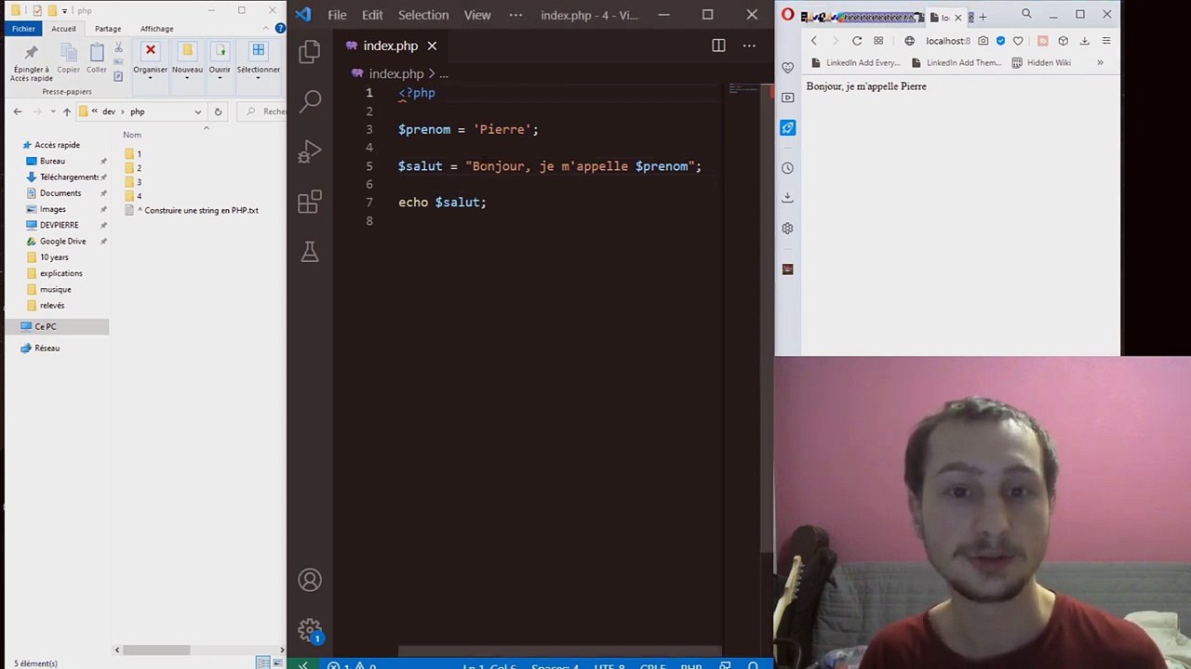Open Opera easy setup menu
Viewport: 1191px width, 669px height.
(1106, 41)
